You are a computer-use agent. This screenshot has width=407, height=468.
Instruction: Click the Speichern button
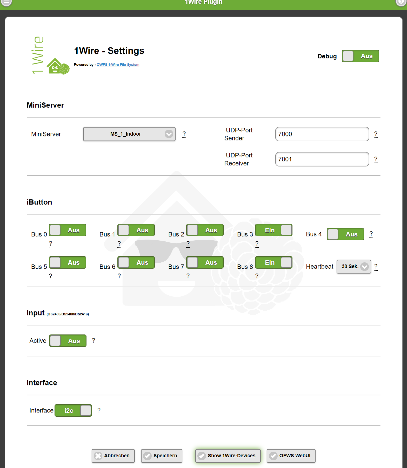point(162,456)
